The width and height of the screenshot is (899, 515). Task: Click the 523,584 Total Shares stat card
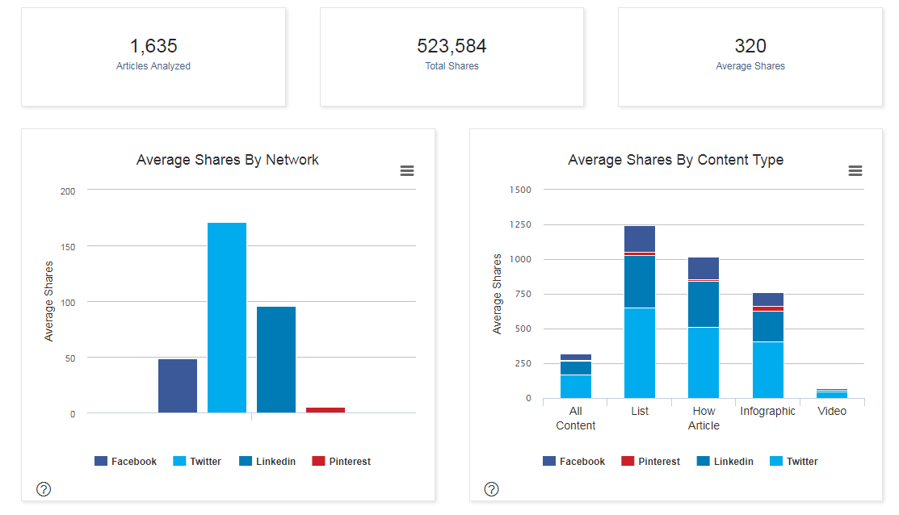(x=452, y=57)
